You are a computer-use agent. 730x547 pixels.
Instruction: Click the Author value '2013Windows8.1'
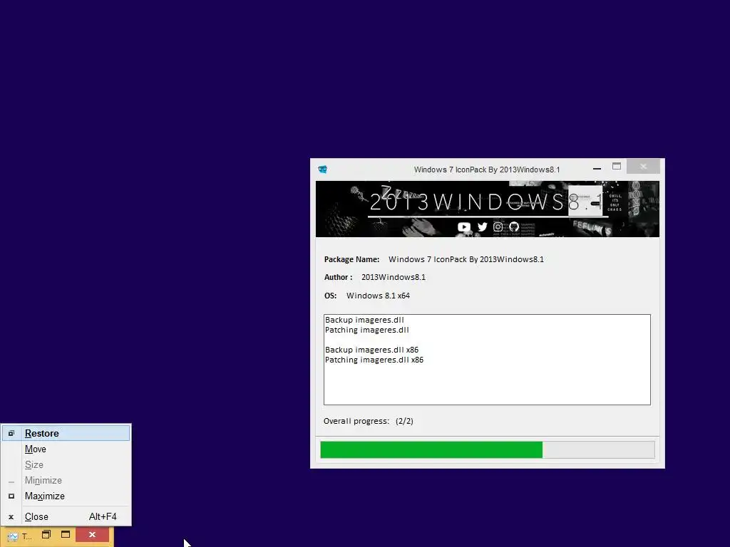coord(394,277)
